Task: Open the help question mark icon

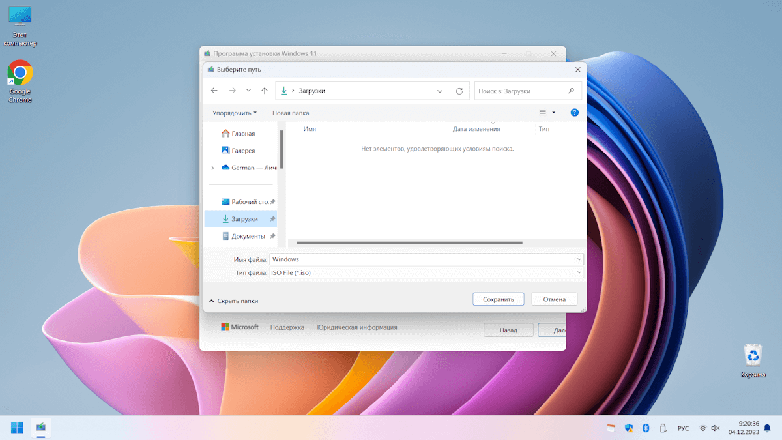Action: click(x=574, y=113)
